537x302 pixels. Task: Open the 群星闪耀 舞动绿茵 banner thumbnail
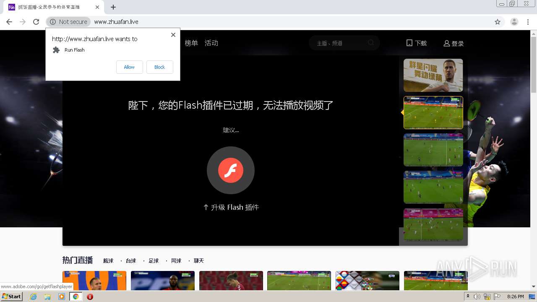tap(433, 75)
